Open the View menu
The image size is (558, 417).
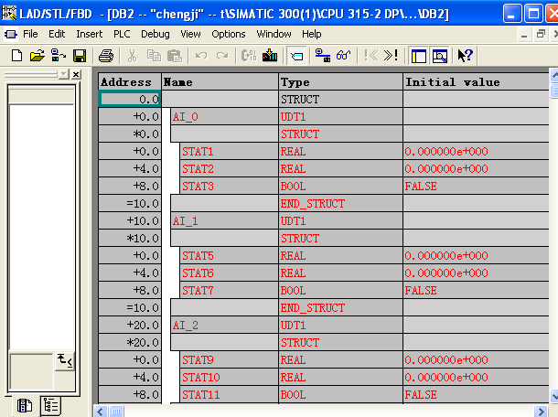(190, 34)
